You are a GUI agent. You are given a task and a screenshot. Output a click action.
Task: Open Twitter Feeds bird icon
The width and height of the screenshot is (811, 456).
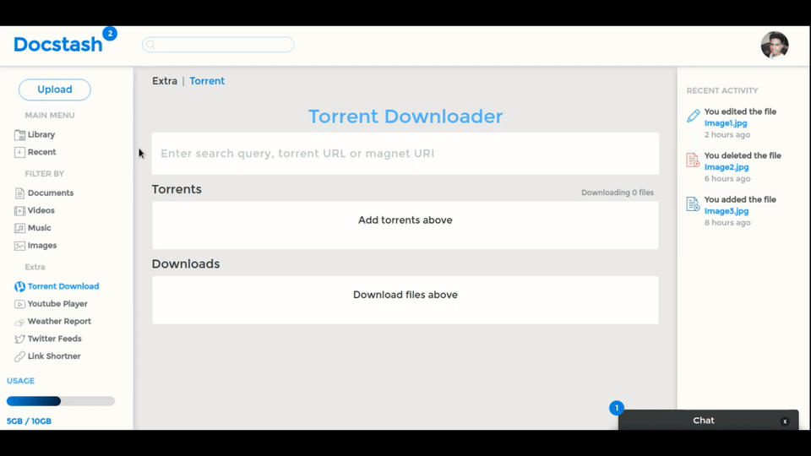point(20,339)
